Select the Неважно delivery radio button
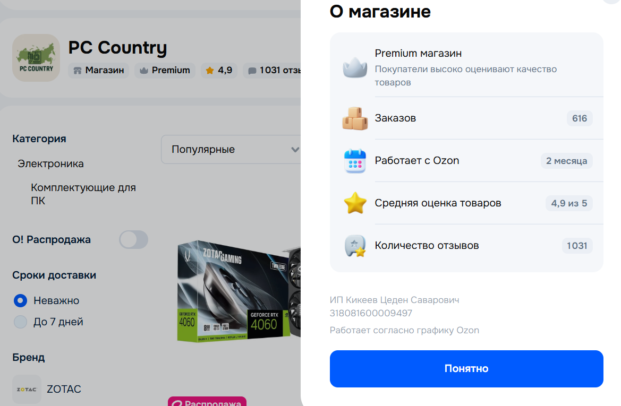Image resolution: width=621 pixels, height=406 pixels. (x=20, y=301)
